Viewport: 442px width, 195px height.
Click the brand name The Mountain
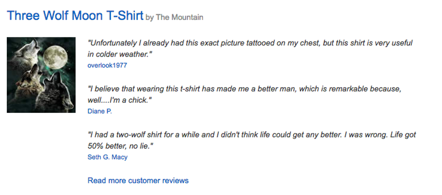[x=180, y=18]
